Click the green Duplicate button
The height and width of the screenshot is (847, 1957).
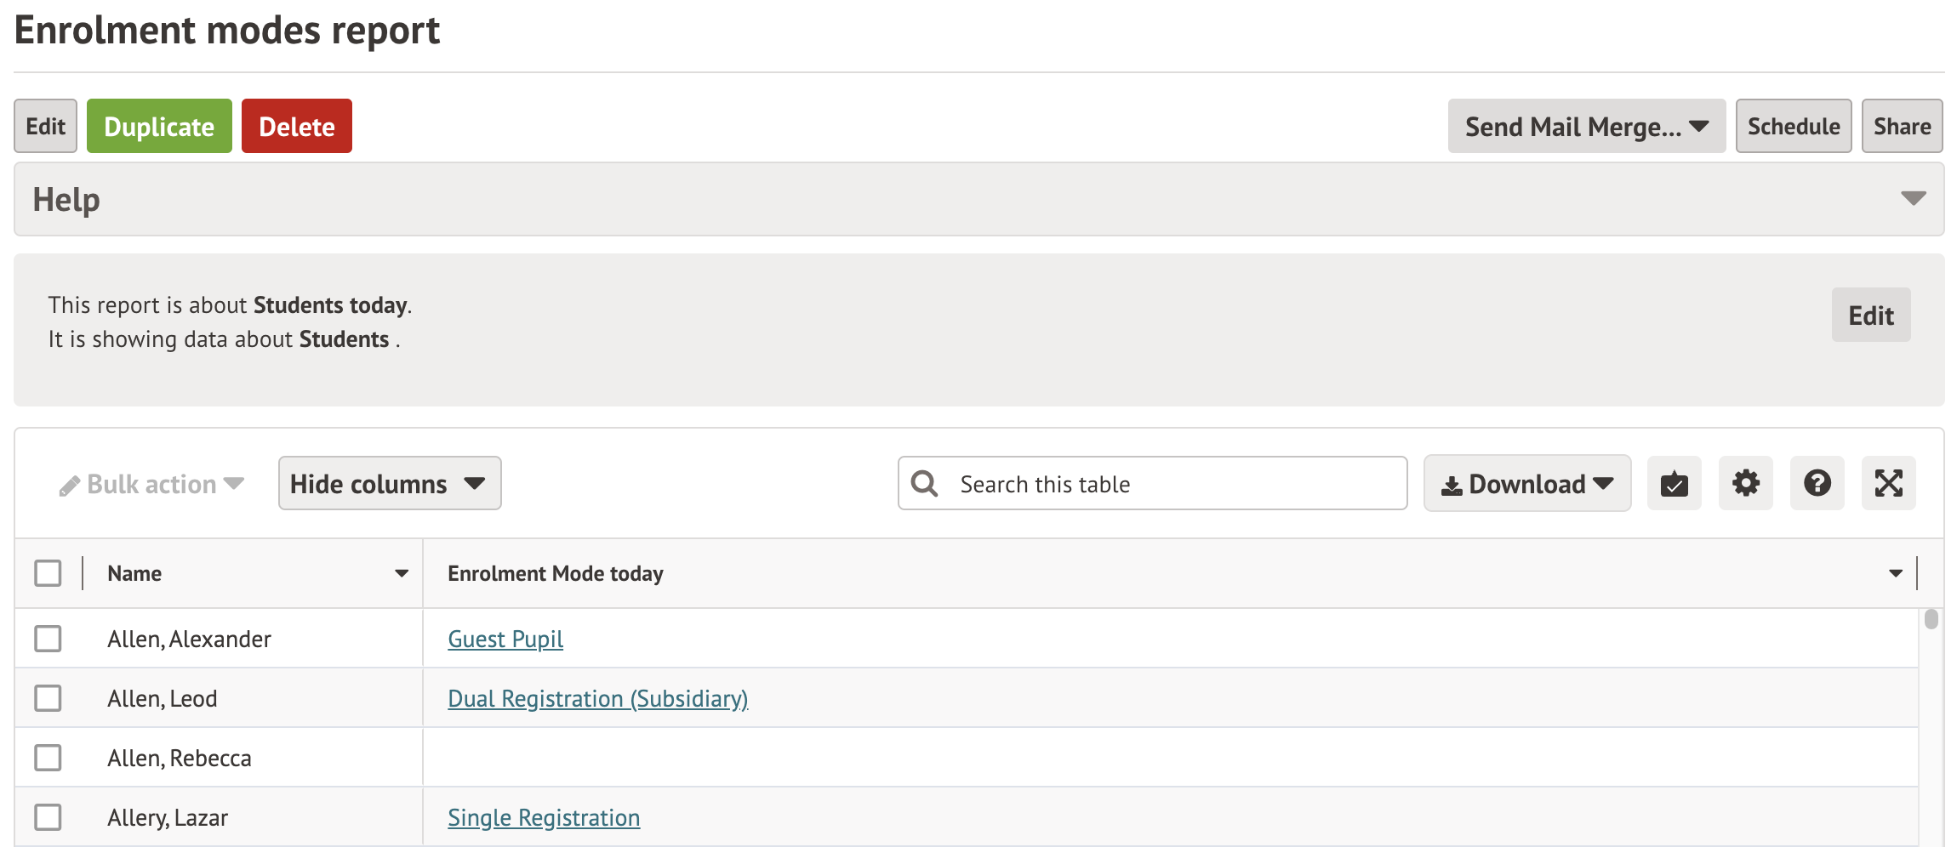tap(159, 127)
